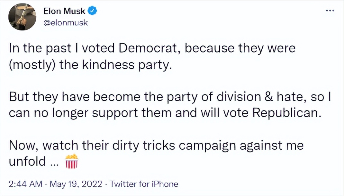The height and width of the screenshot is (196, 344).
Task: Open the Twitter for iPhone source link
Action: pos(144,184)
